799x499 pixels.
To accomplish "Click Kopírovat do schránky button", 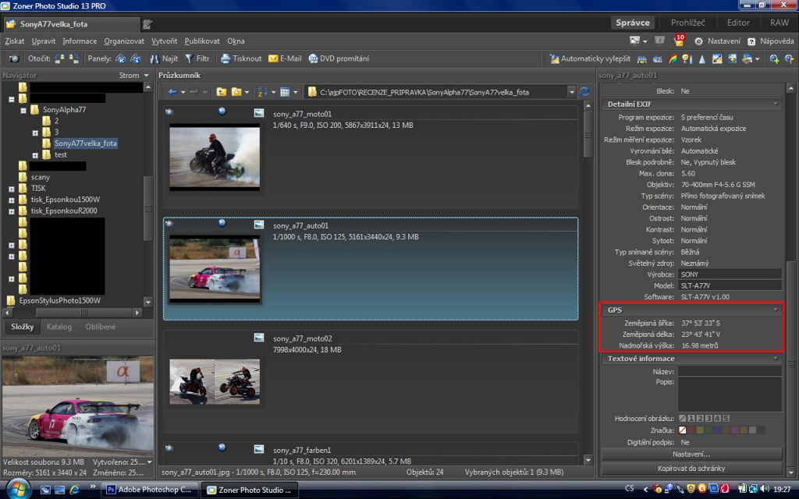I will coord(691,469).
